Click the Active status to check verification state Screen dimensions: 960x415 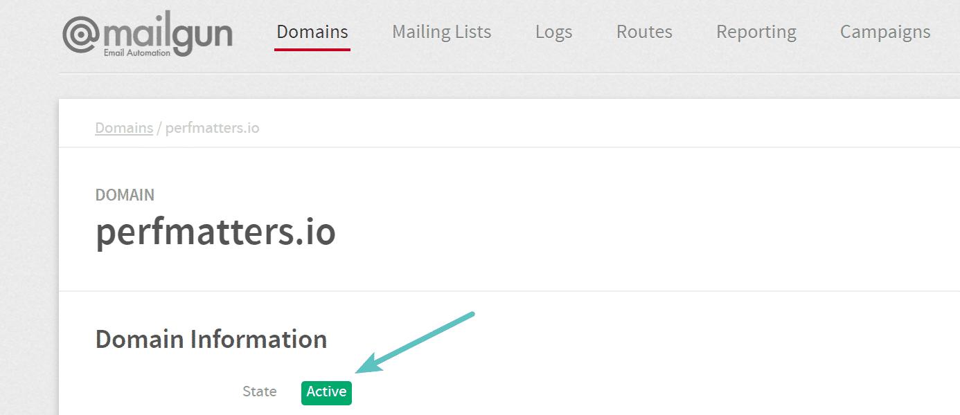[x=326, y=392]
